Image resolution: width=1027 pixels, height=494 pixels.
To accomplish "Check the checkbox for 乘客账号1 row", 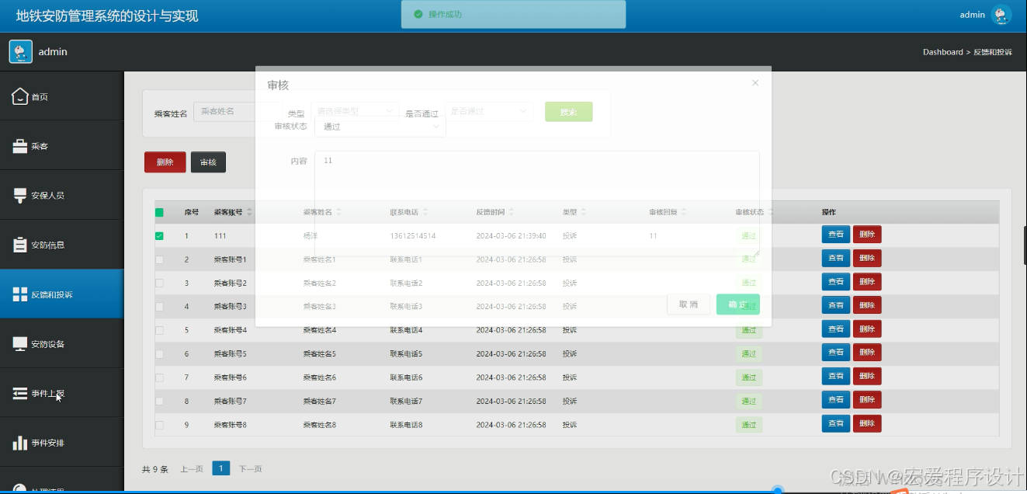I will coord(159,259).
